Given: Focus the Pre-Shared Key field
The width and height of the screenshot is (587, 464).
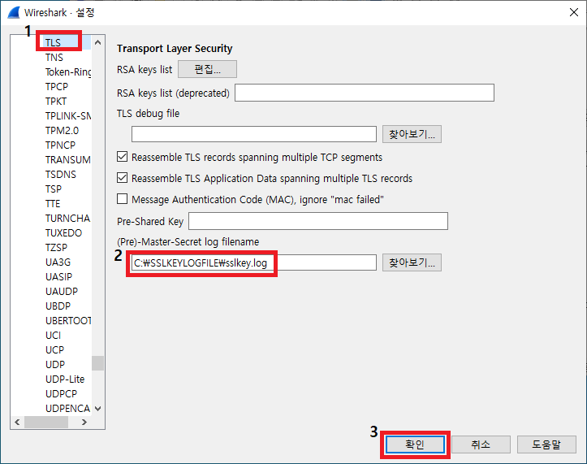Looking at the screenshot, I should pos(317,221).
